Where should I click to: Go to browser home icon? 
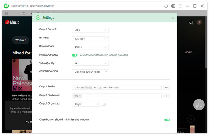(x=6, y=13)
